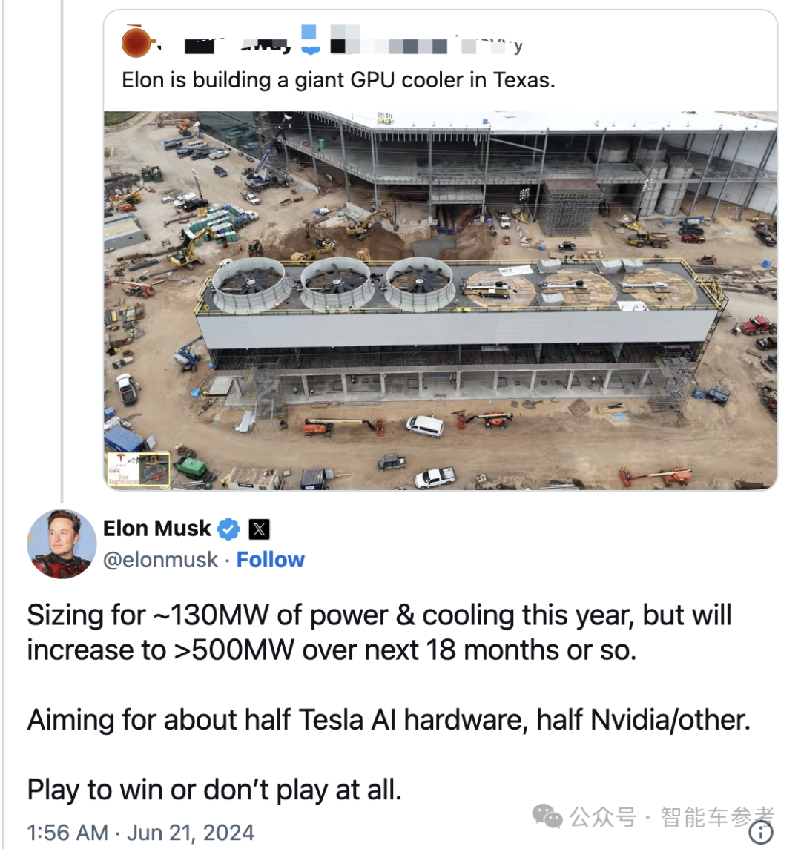Click the quoted author's handle ending in "y"
Screen dimensions: 801x849
point(489,46)
